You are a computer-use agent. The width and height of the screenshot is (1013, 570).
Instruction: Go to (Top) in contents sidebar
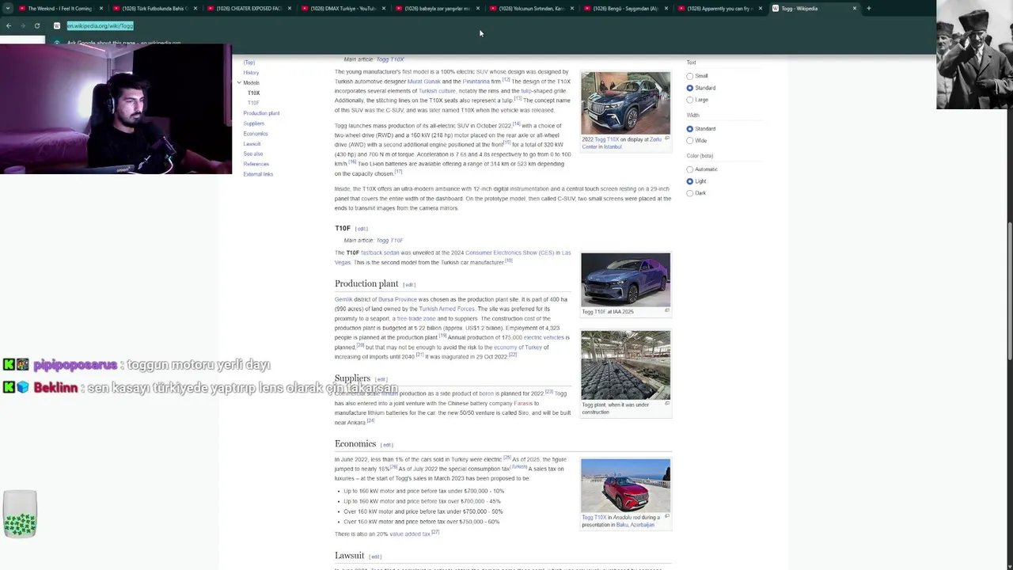(x=249, y=63)
